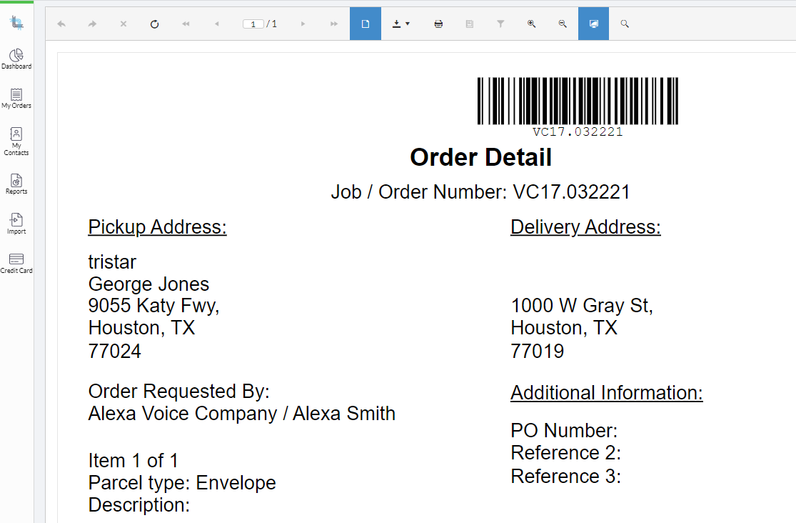This screenshot has height=523, width=796.
Task: Click the delivery zip code 77019
Action: pos(538,352)
